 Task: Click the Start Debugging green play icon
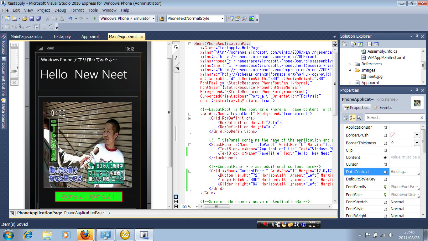[x=95, y=19]
